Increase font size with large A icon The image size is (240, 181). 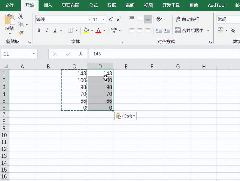(111, 19)
